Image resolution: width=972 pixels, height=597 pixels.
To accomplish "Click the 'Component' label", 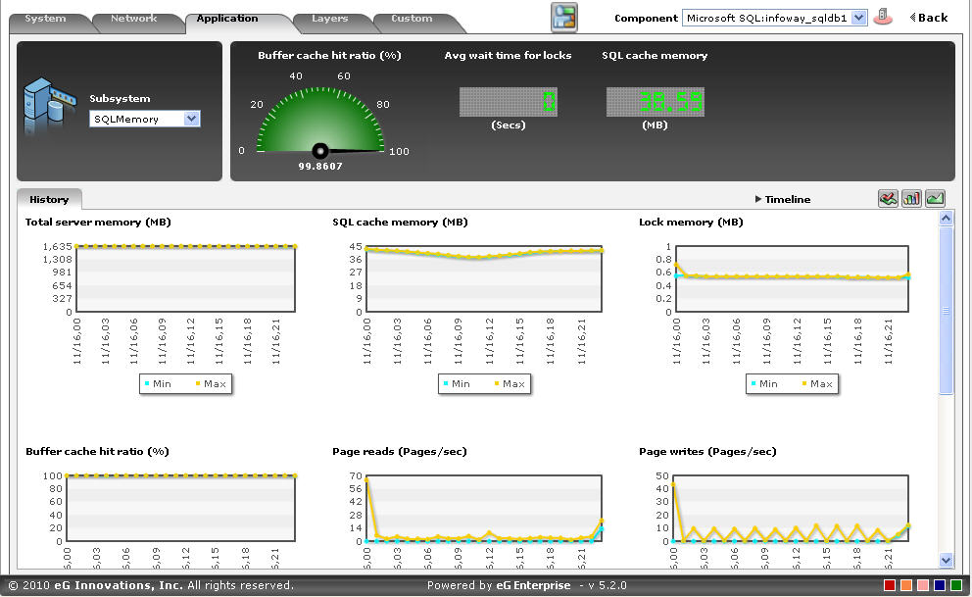I will point(646,18).
